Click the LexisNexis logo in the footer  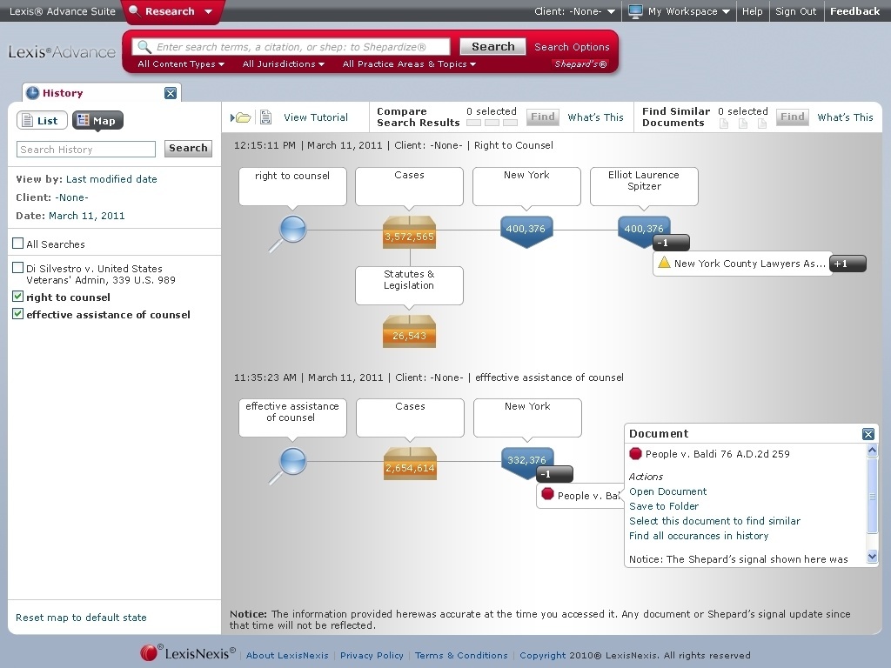point(188,654)
